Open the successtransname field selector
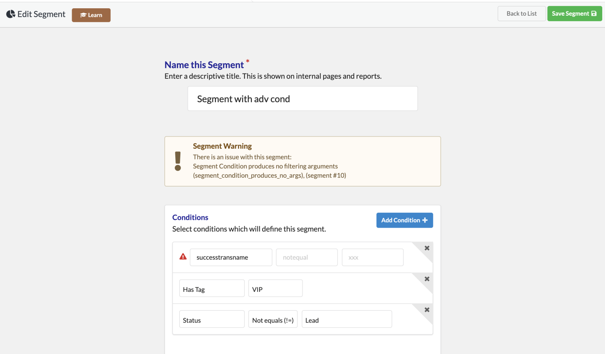Image resolution: width=605 pixels, height=354 pixels. (231, 257)
